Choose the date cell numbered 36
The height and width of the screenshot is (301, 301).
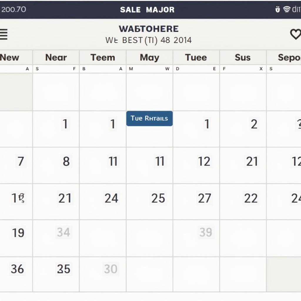tap(17, 269)
